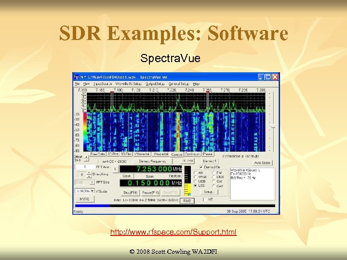Image resolution: width=347 pixels, height=260 pixels.
Task: Select the CWr demodulation mode
Action: [x=214, y=186]
